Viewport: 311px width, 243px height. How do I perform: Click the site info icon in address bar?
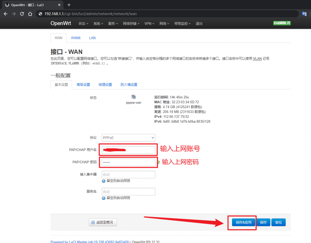tap(40, 14)
